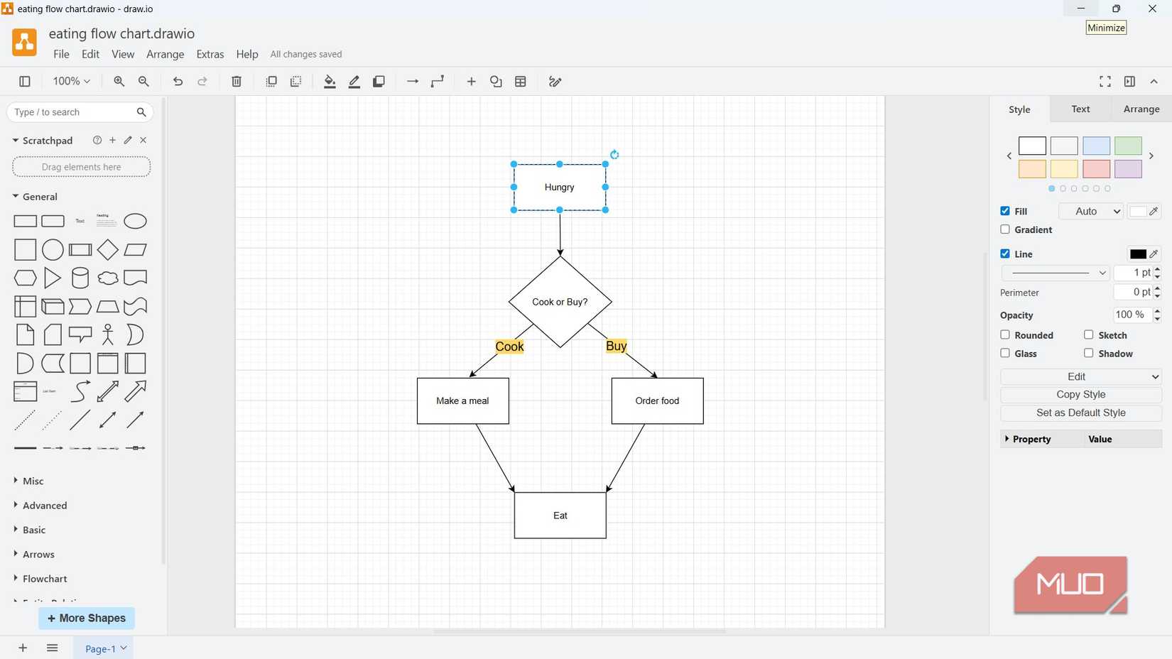The width and height of the screenshot is (1172, 659).
Task: Insert a Table using the toolbar icon
Action: (521, 82)
